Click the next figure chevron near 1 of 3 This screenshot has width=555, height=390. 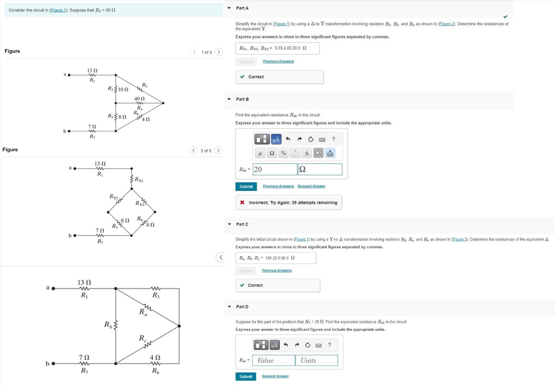219,52
